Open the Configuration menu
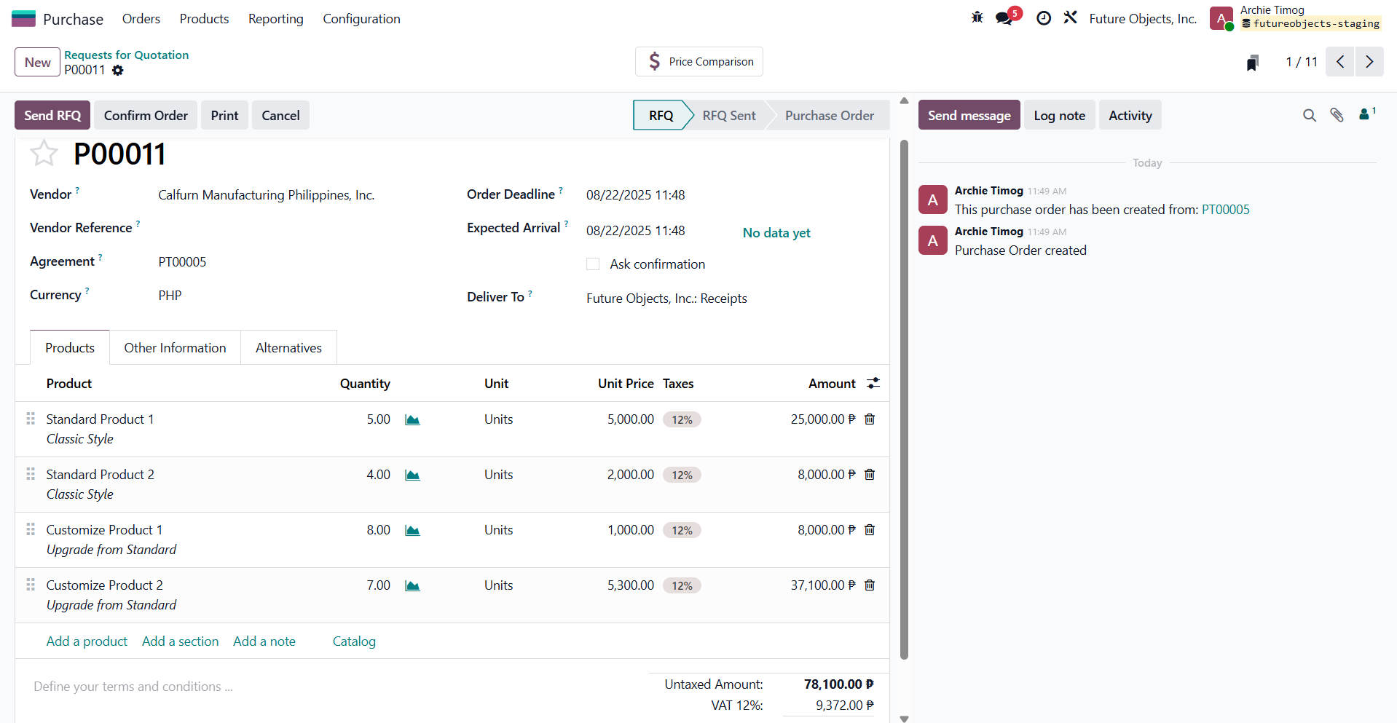 pos(361,19)
